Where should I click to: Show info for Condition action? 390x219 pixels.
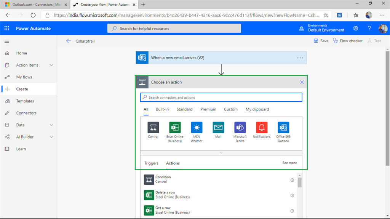(292, 180)
